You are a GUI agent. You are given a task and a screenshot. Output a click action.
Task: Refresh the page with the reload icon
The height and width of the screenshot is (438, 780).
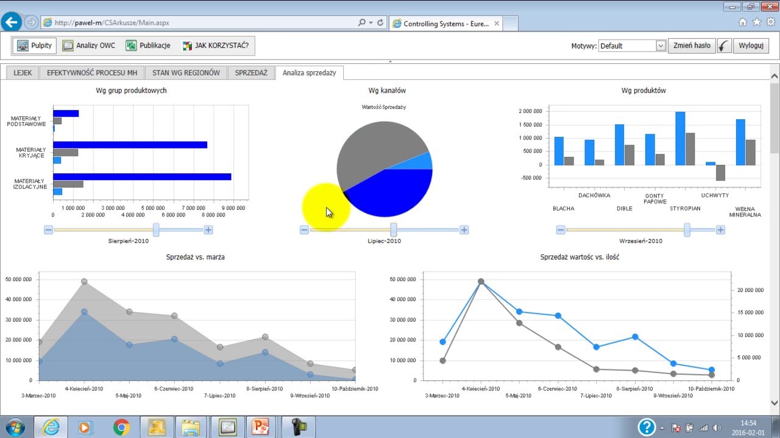[380, 23]
